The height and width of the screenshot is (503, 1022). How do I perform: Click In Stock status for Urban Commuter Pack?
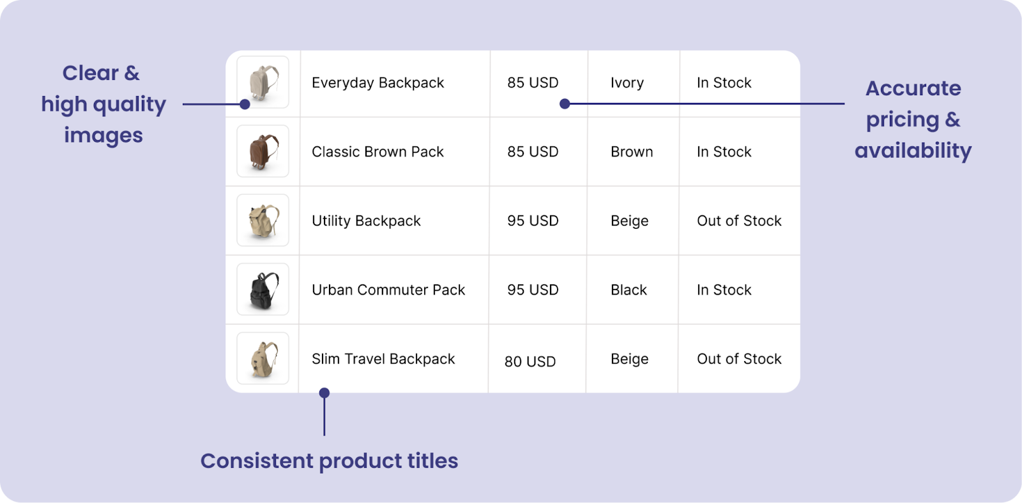(x=724, y=290)
